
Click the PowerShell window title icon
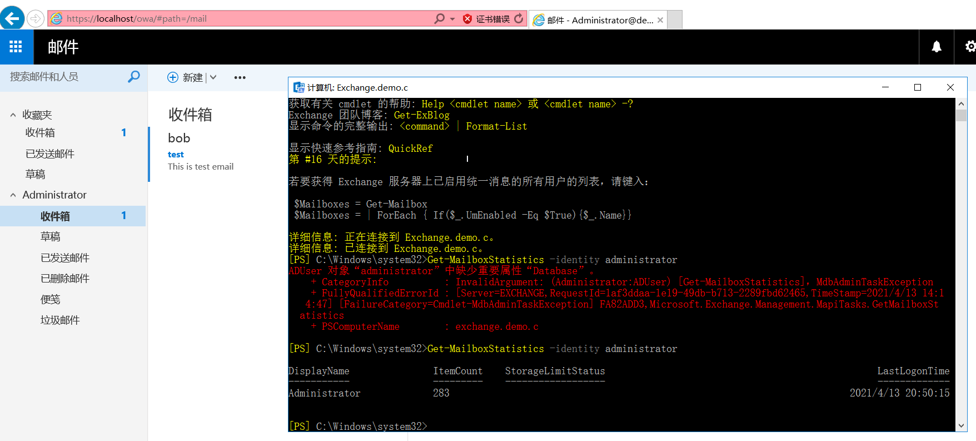(x=299, y=87)
